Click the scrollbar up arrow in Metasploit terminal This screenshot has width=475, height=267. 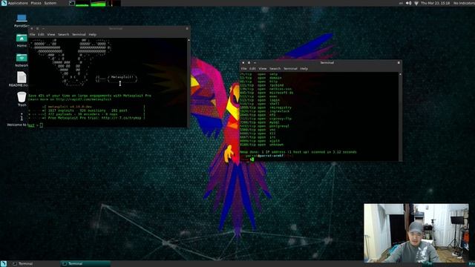click(189, 39)
